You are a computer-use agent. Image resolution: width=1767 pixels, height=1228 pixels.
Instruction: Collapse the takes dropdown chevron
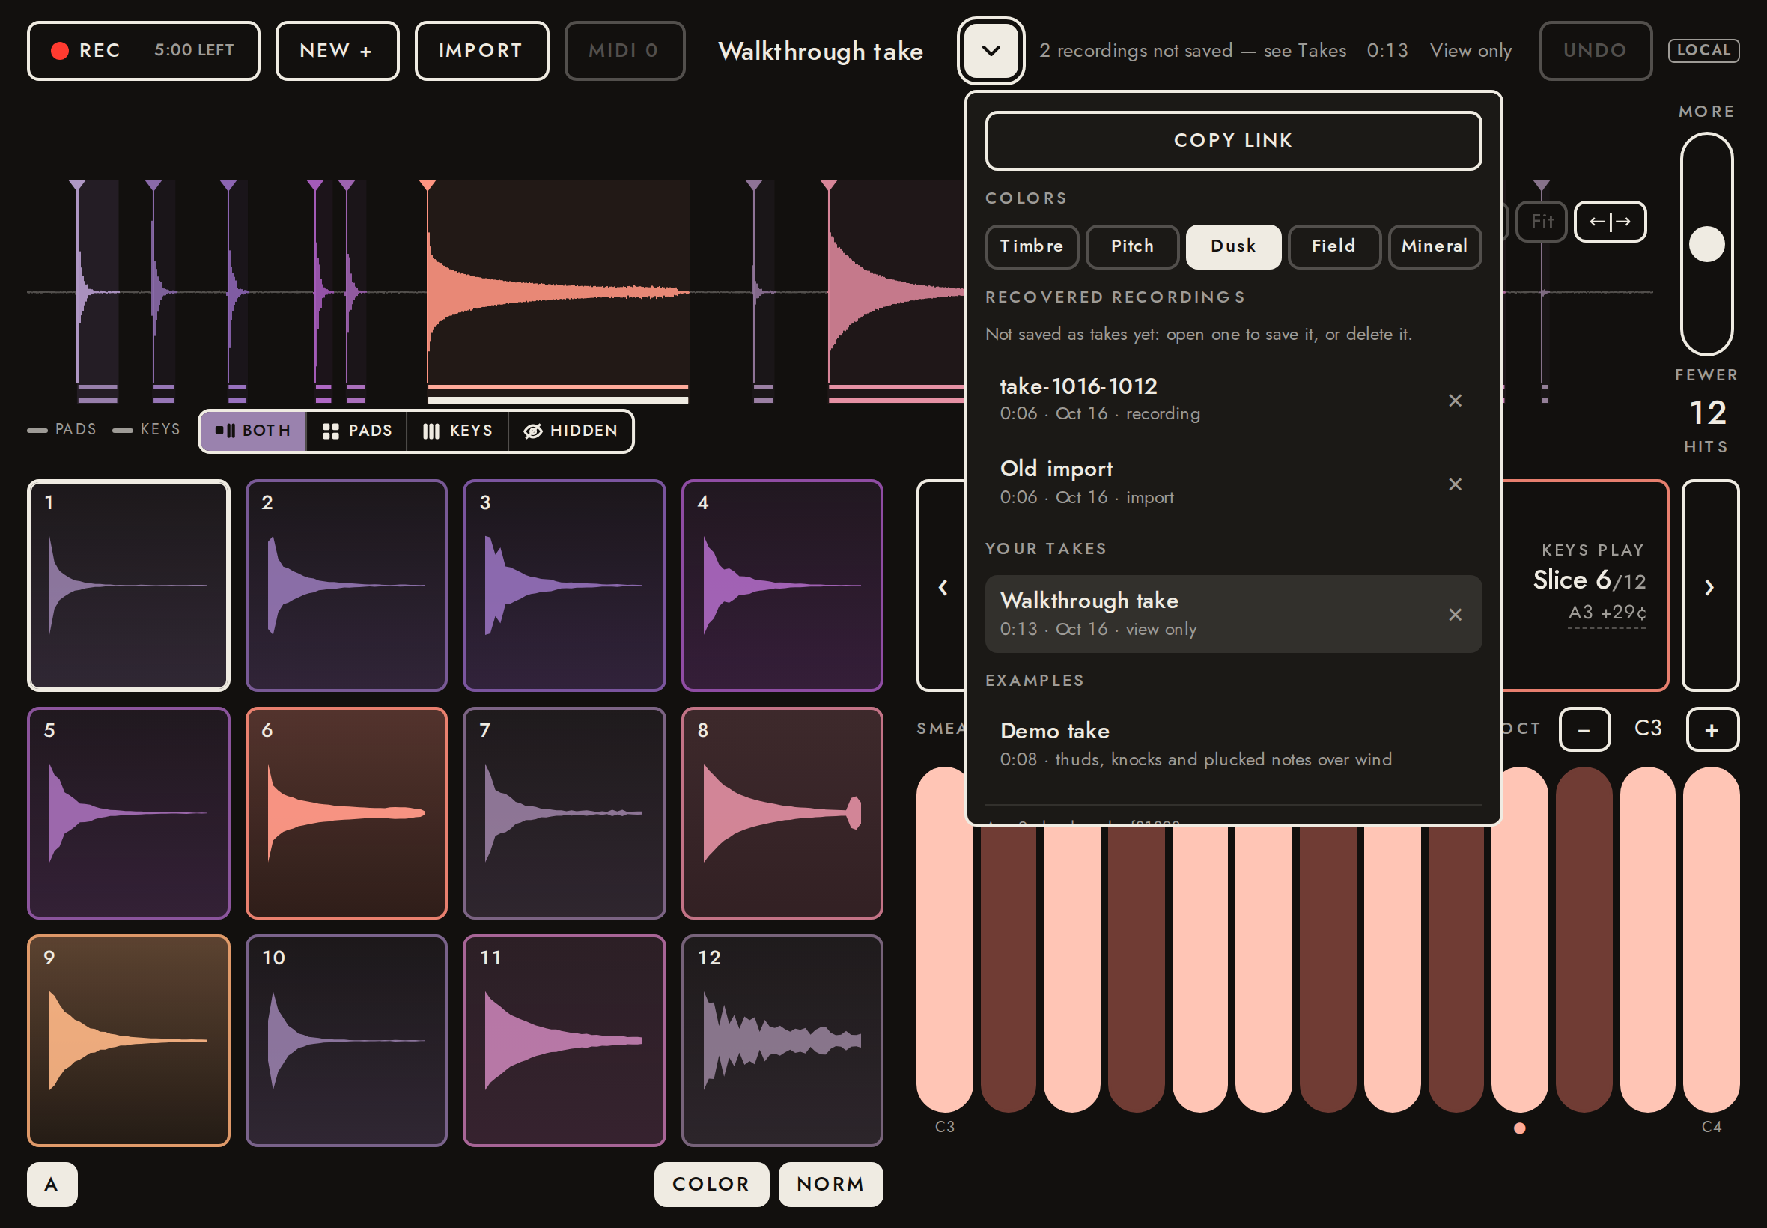point(991,51)
